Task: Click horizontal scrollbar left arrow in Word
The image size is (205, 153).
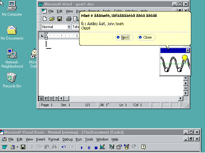Action: pos(61,98)
